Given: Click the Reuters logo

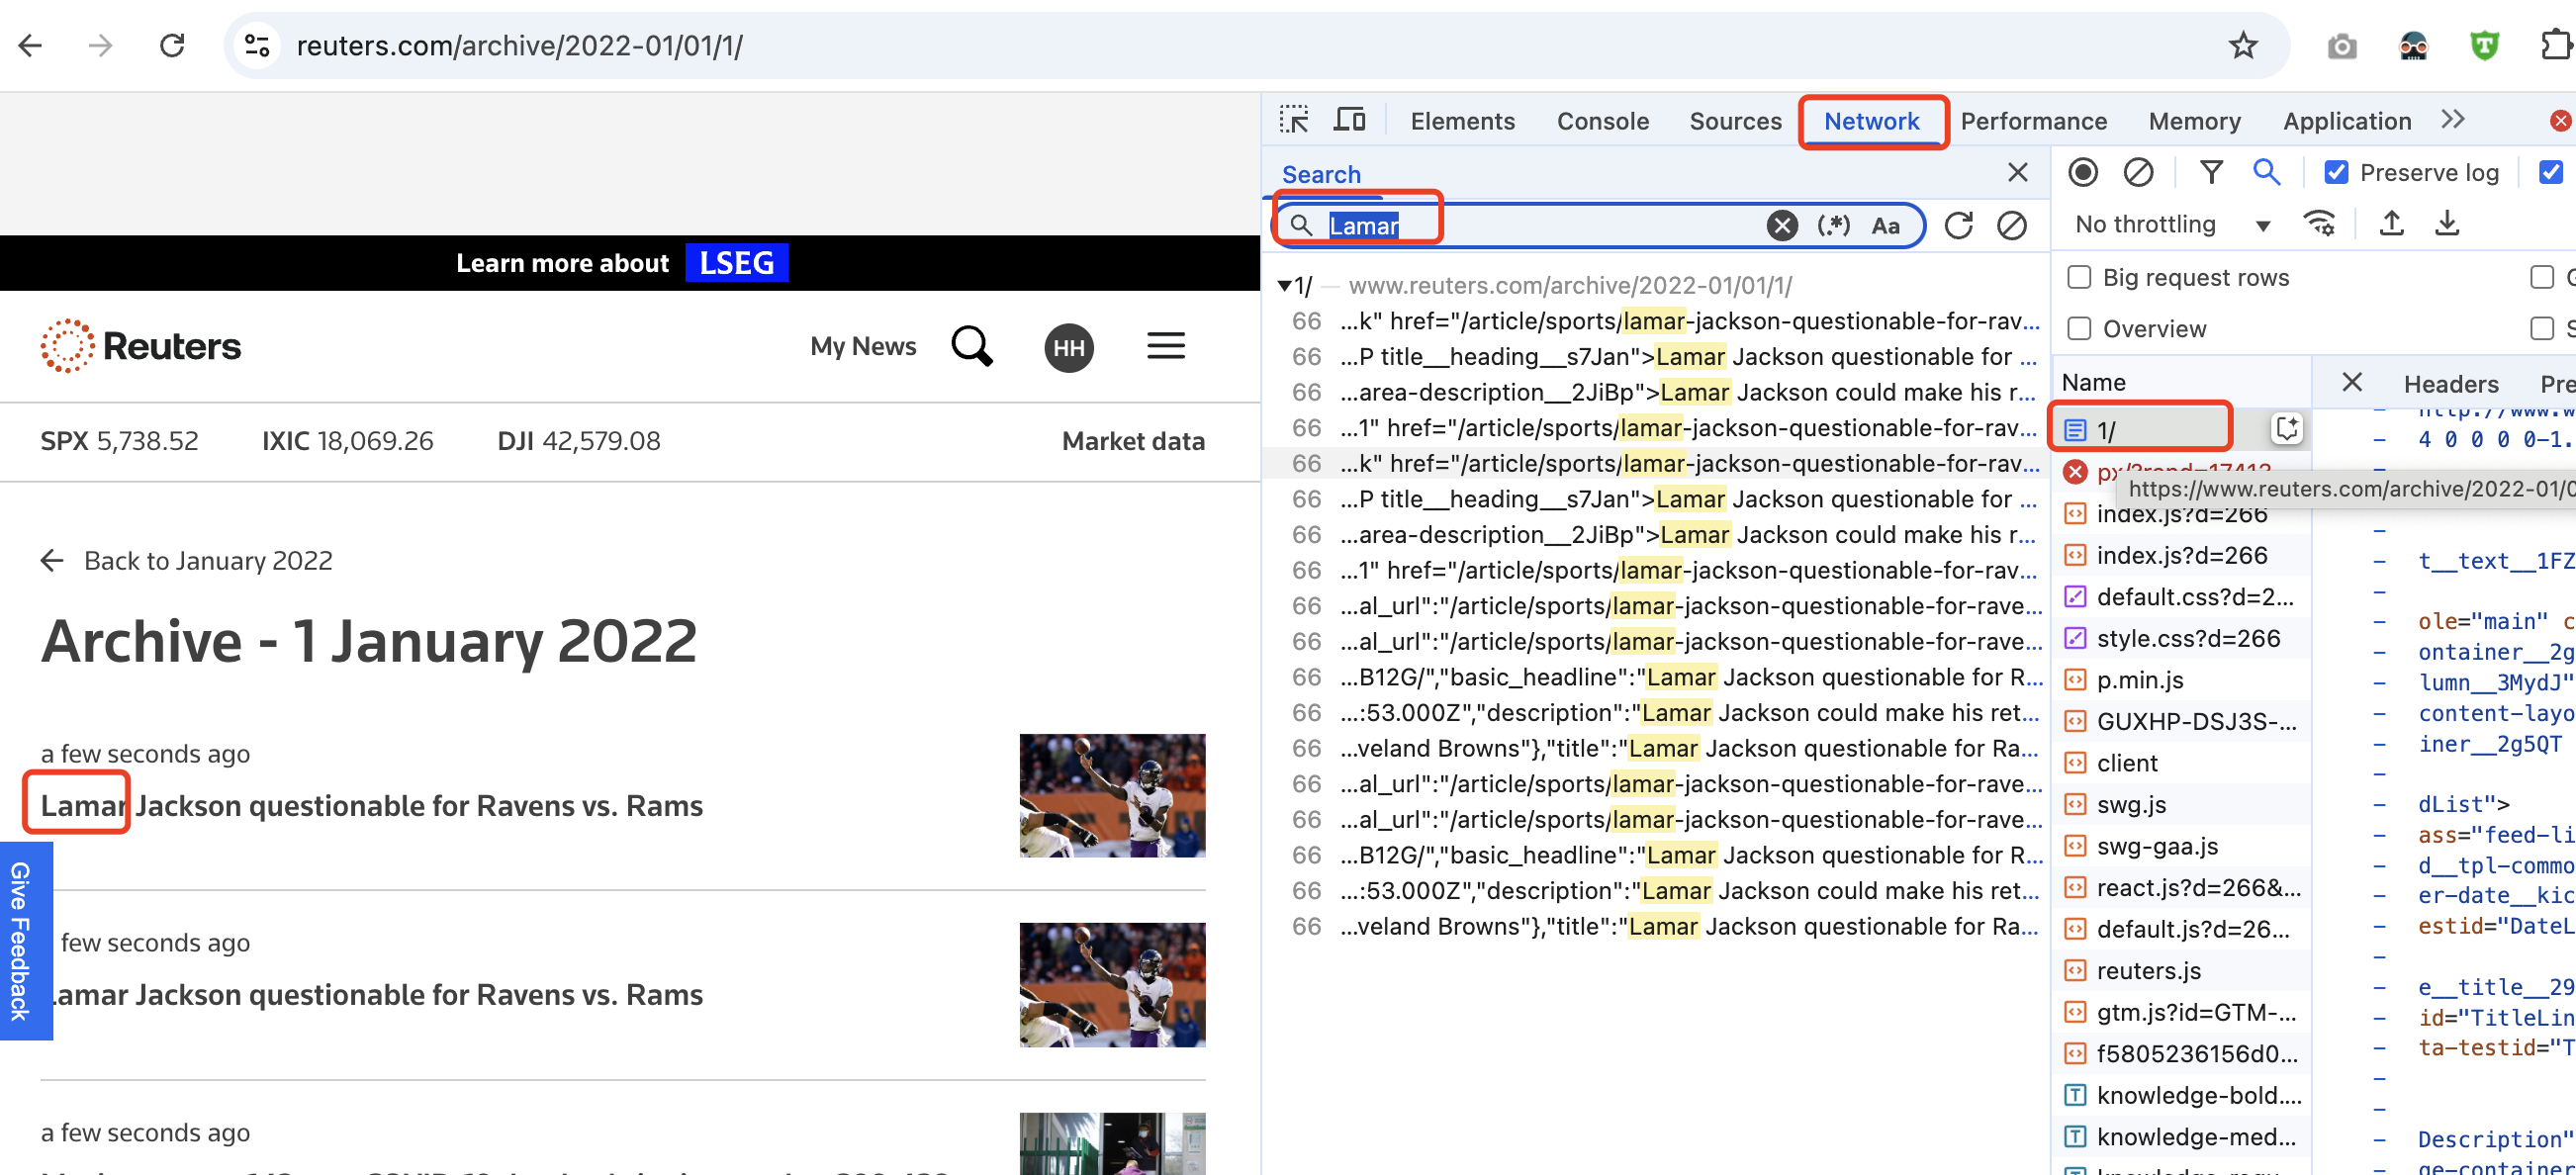Looking at the screenshot, I should (x=141, y=346).
